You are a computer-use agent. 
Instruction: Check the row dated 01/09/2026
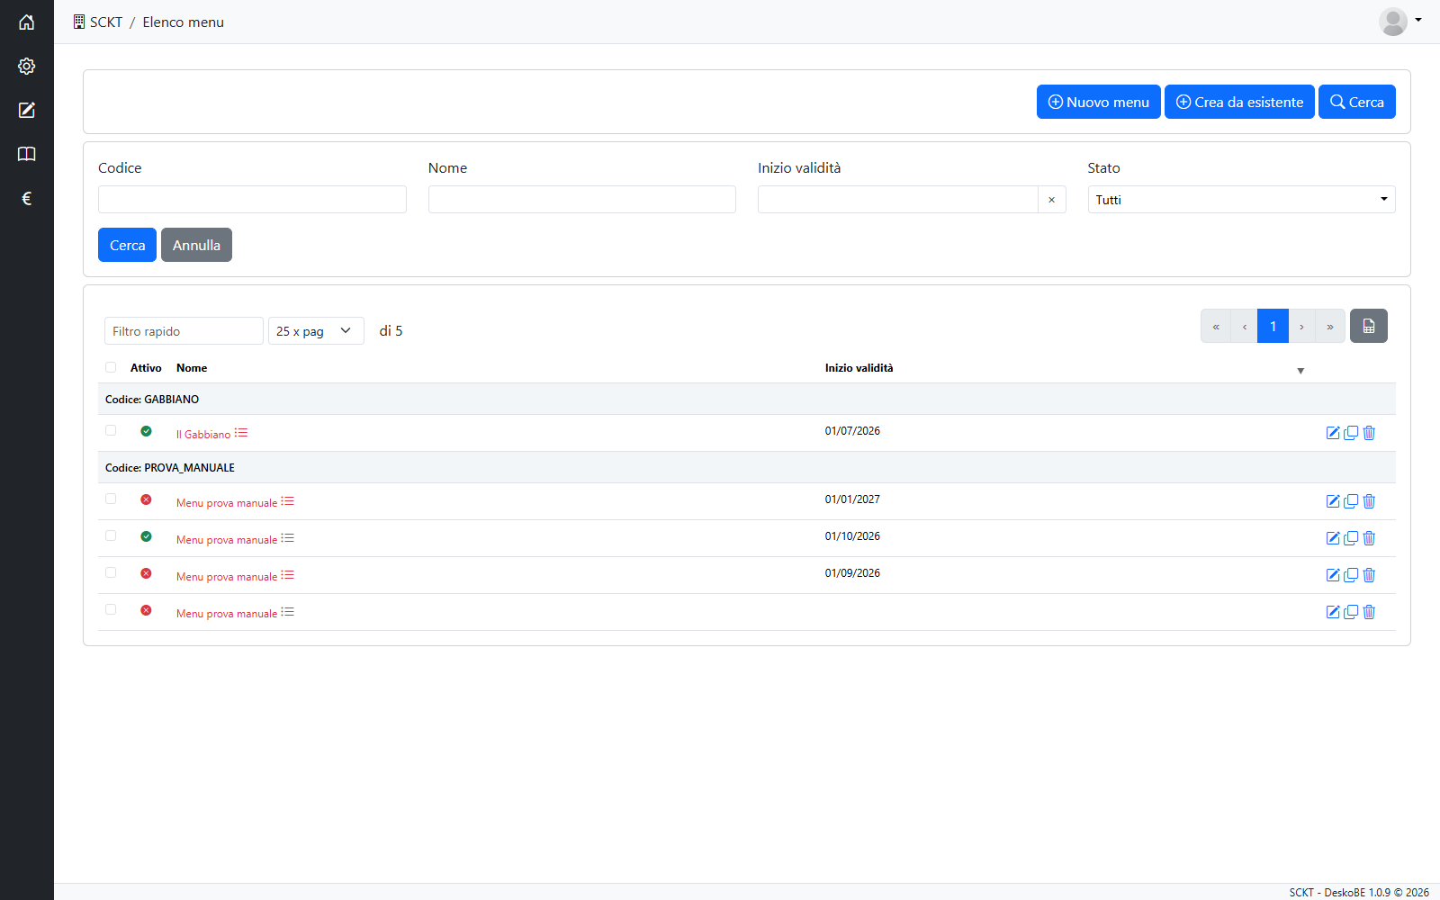click(111, 572)
